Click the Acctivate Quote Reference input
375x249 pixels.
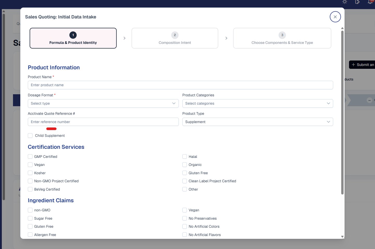pos(103,122)
